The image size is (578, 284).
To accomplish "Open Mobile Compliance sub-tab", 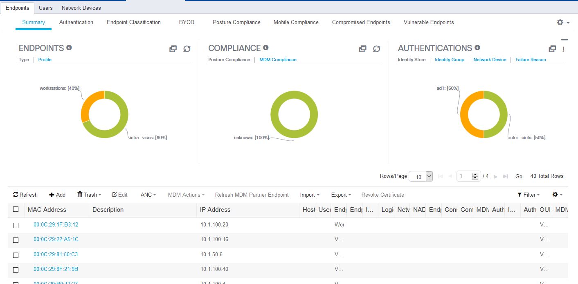I will 296,22.
